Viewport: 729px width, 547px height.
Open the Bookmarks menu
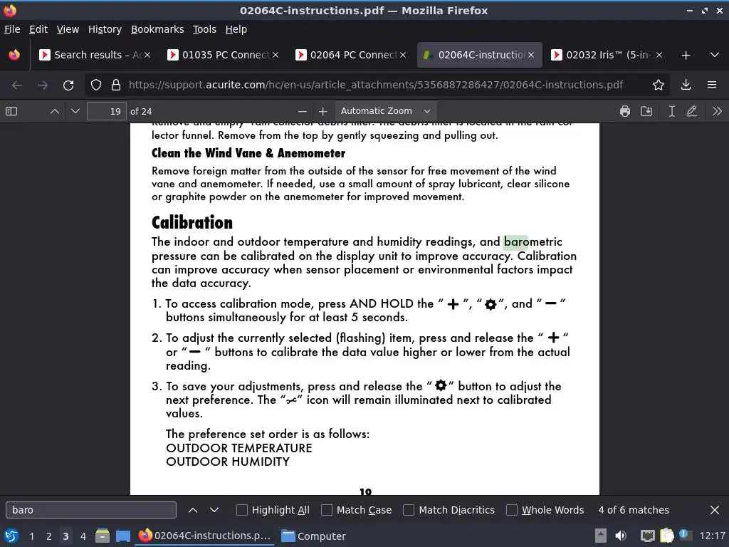click(x=157, y=29)
